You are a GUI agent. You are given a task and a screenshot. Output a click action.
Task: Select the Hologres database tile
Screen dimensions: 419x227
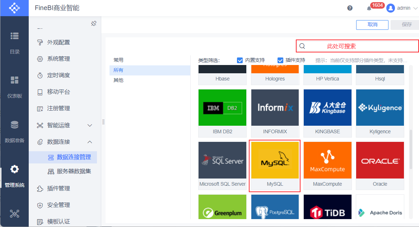coord(275,75)
